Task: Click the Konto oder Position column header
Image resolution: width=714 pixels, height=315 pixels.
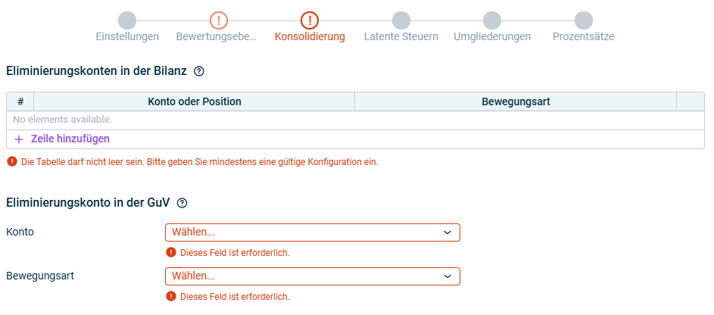Action: [195, 101]
